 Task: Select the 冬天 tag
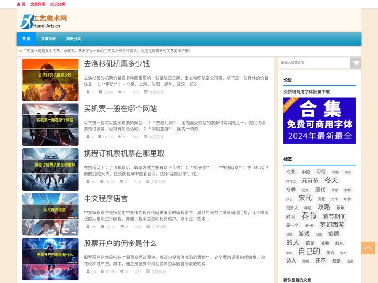tap(331, 180)
